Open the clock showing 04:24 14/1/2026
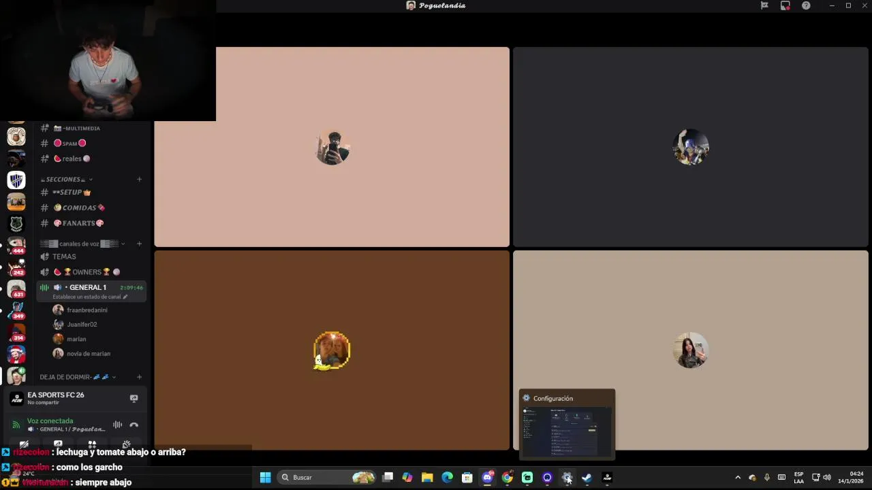Screen dimensions: 872x490 click(x=851, y=477)
